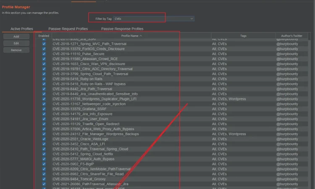
Task: Click the Edit profile button
Action: (16, 43)
